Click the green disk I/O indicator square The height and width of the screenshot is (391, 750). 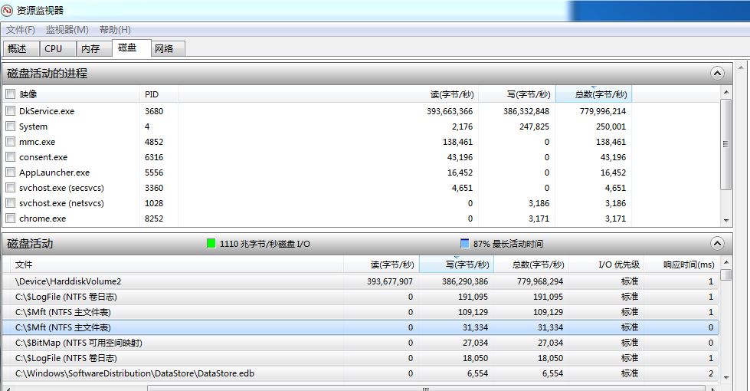click(211, 244)
